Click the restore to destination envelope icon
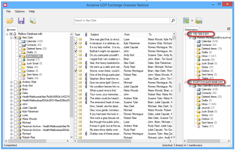Viewport: 236px width, 151px height. coord(199,21)
